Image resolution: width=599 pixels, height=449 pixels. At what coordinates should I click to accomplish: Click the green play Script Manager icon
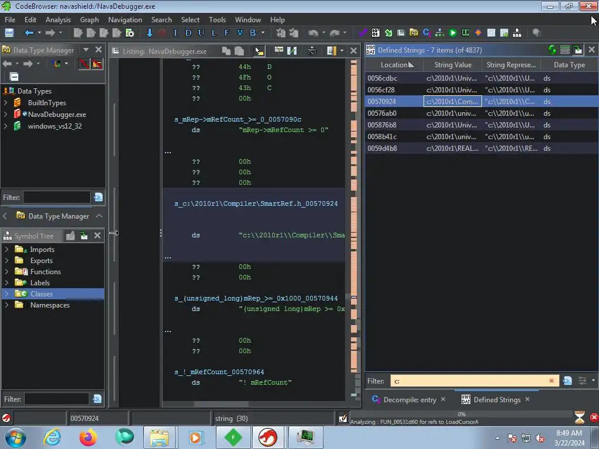pos(453,33)
